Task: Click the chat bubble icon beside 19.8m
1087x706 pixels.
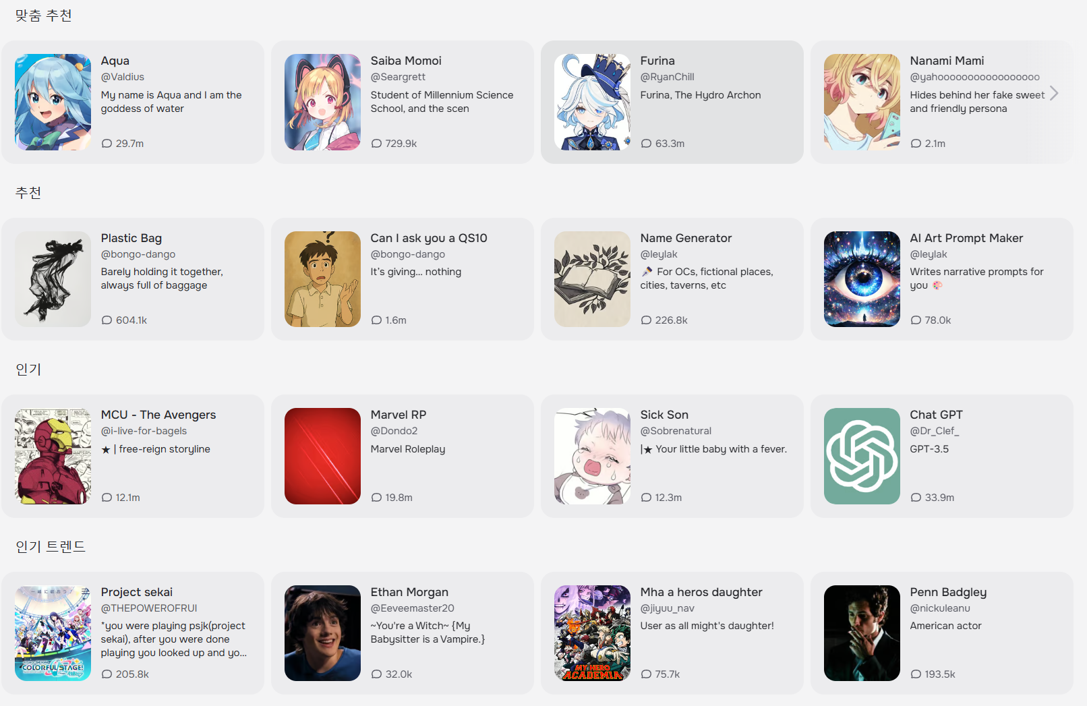Action: [376, 498]
